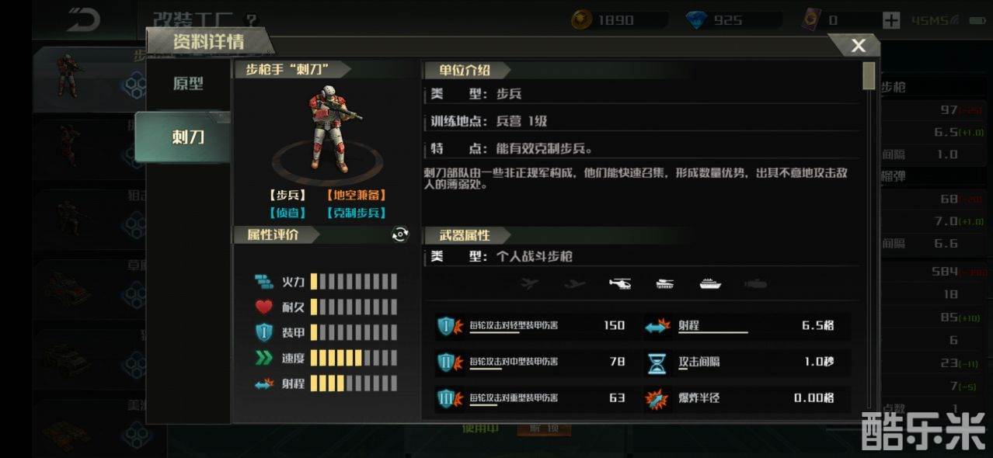Screen dimensions: 993x458
Task: Close the 资料详情 dialog
Action: point(858,46)
